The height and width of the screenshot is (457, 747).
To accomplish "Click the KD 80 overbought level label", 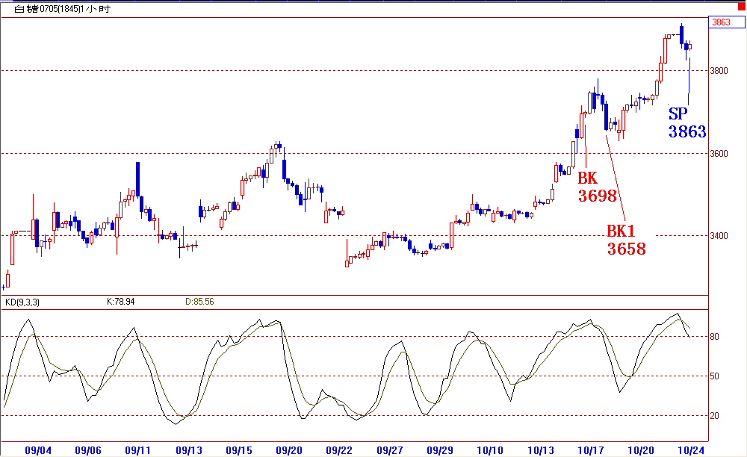I will [x=714, y=337].
